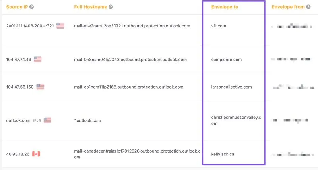This screenshot has width=318, height=170.
Task: Click the IPv6 label in outlook.com row
Action: pos(37,121)
